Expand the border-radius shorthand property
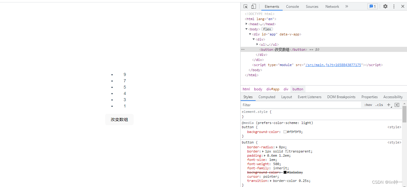The width and height of the screenshot is (407, 187). pyautogui.click(x=277, y=147)
